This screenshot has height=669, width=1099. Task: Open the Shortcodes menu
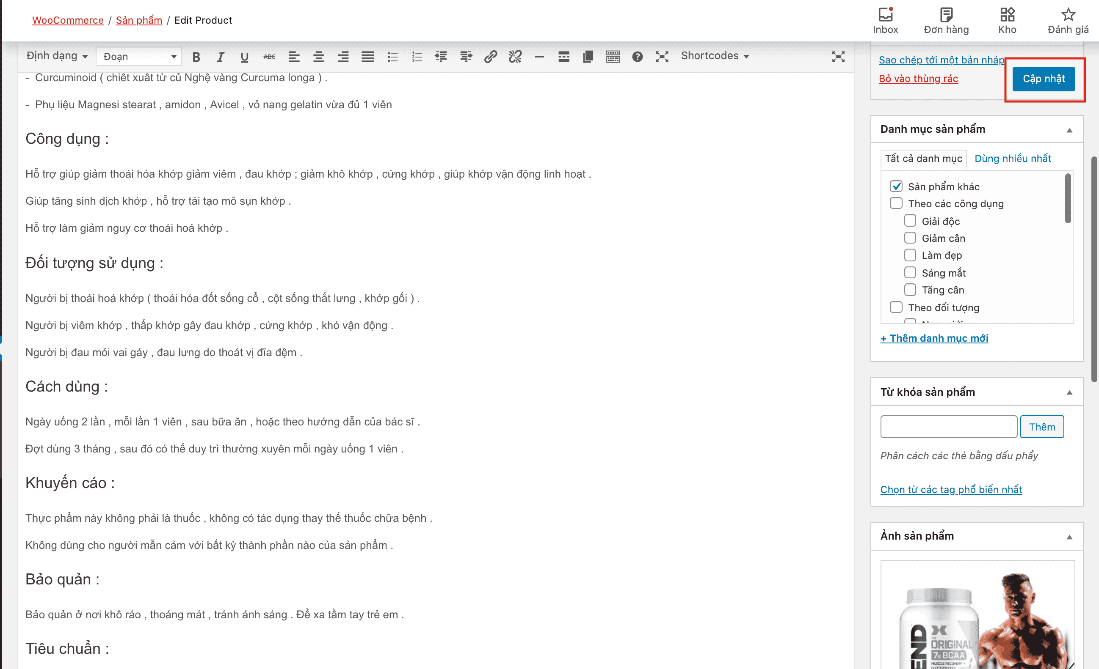[x=715, y=56]
